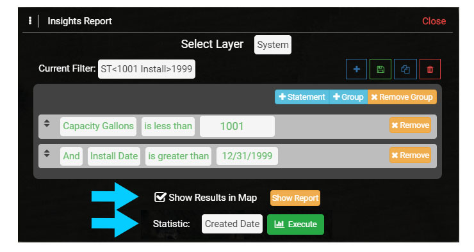Viewport: 474px width, 252px height.
Task: Open the Statistic Created Date dropdown
Action: [232, 224]
